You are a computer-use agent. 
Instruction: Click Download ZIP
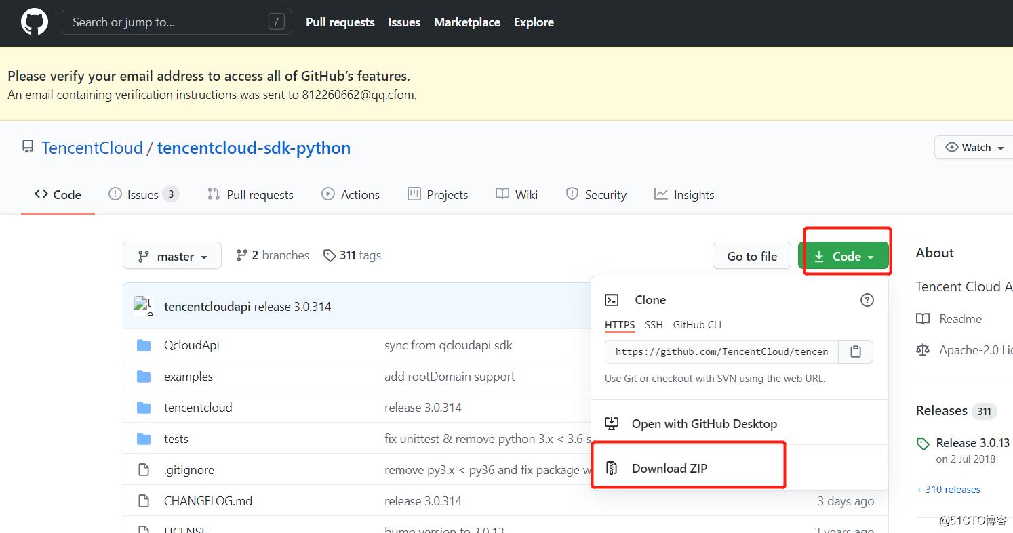(669, 468)
